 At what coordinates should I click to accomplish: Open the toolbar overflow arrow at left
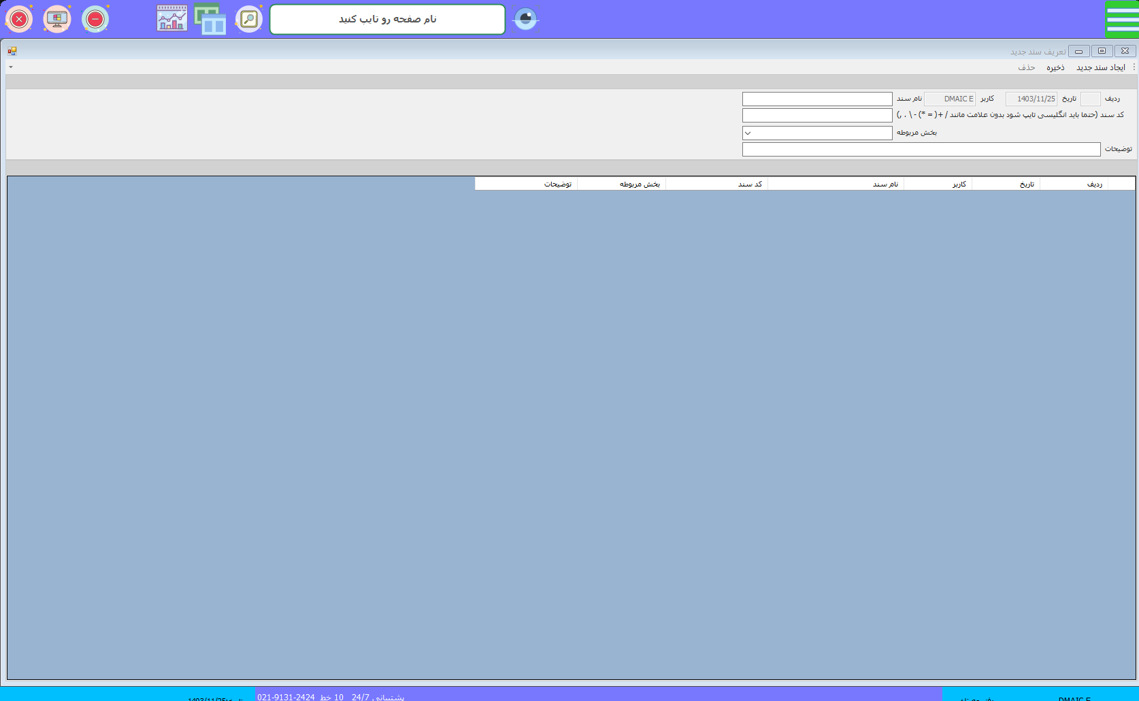(x=11, y=67)
